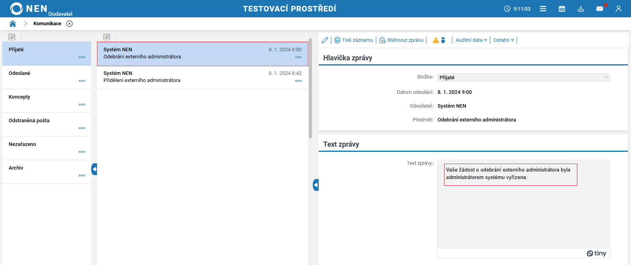Click the download tray icon in the header
631x265 pixels.
(x=581, y=9)
